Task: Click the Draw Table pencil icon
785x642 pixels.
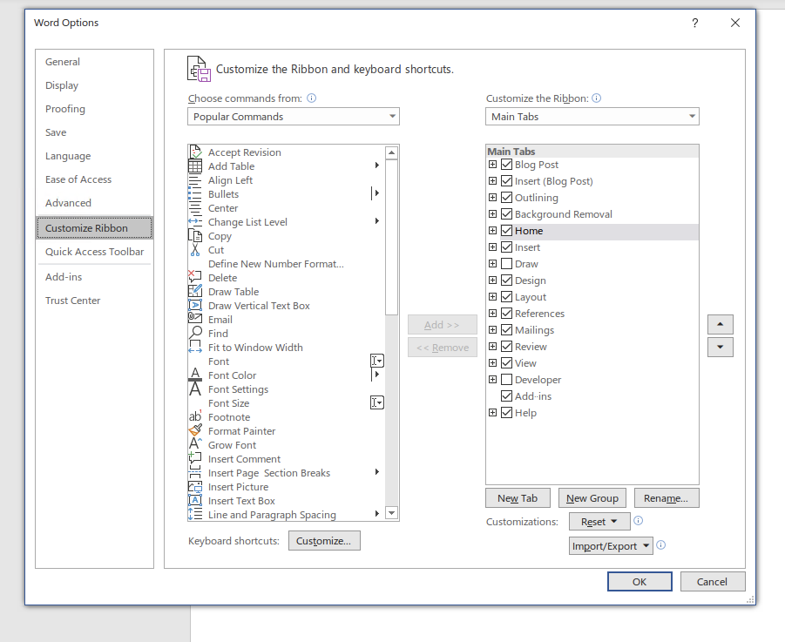Action: click(195, 291)
